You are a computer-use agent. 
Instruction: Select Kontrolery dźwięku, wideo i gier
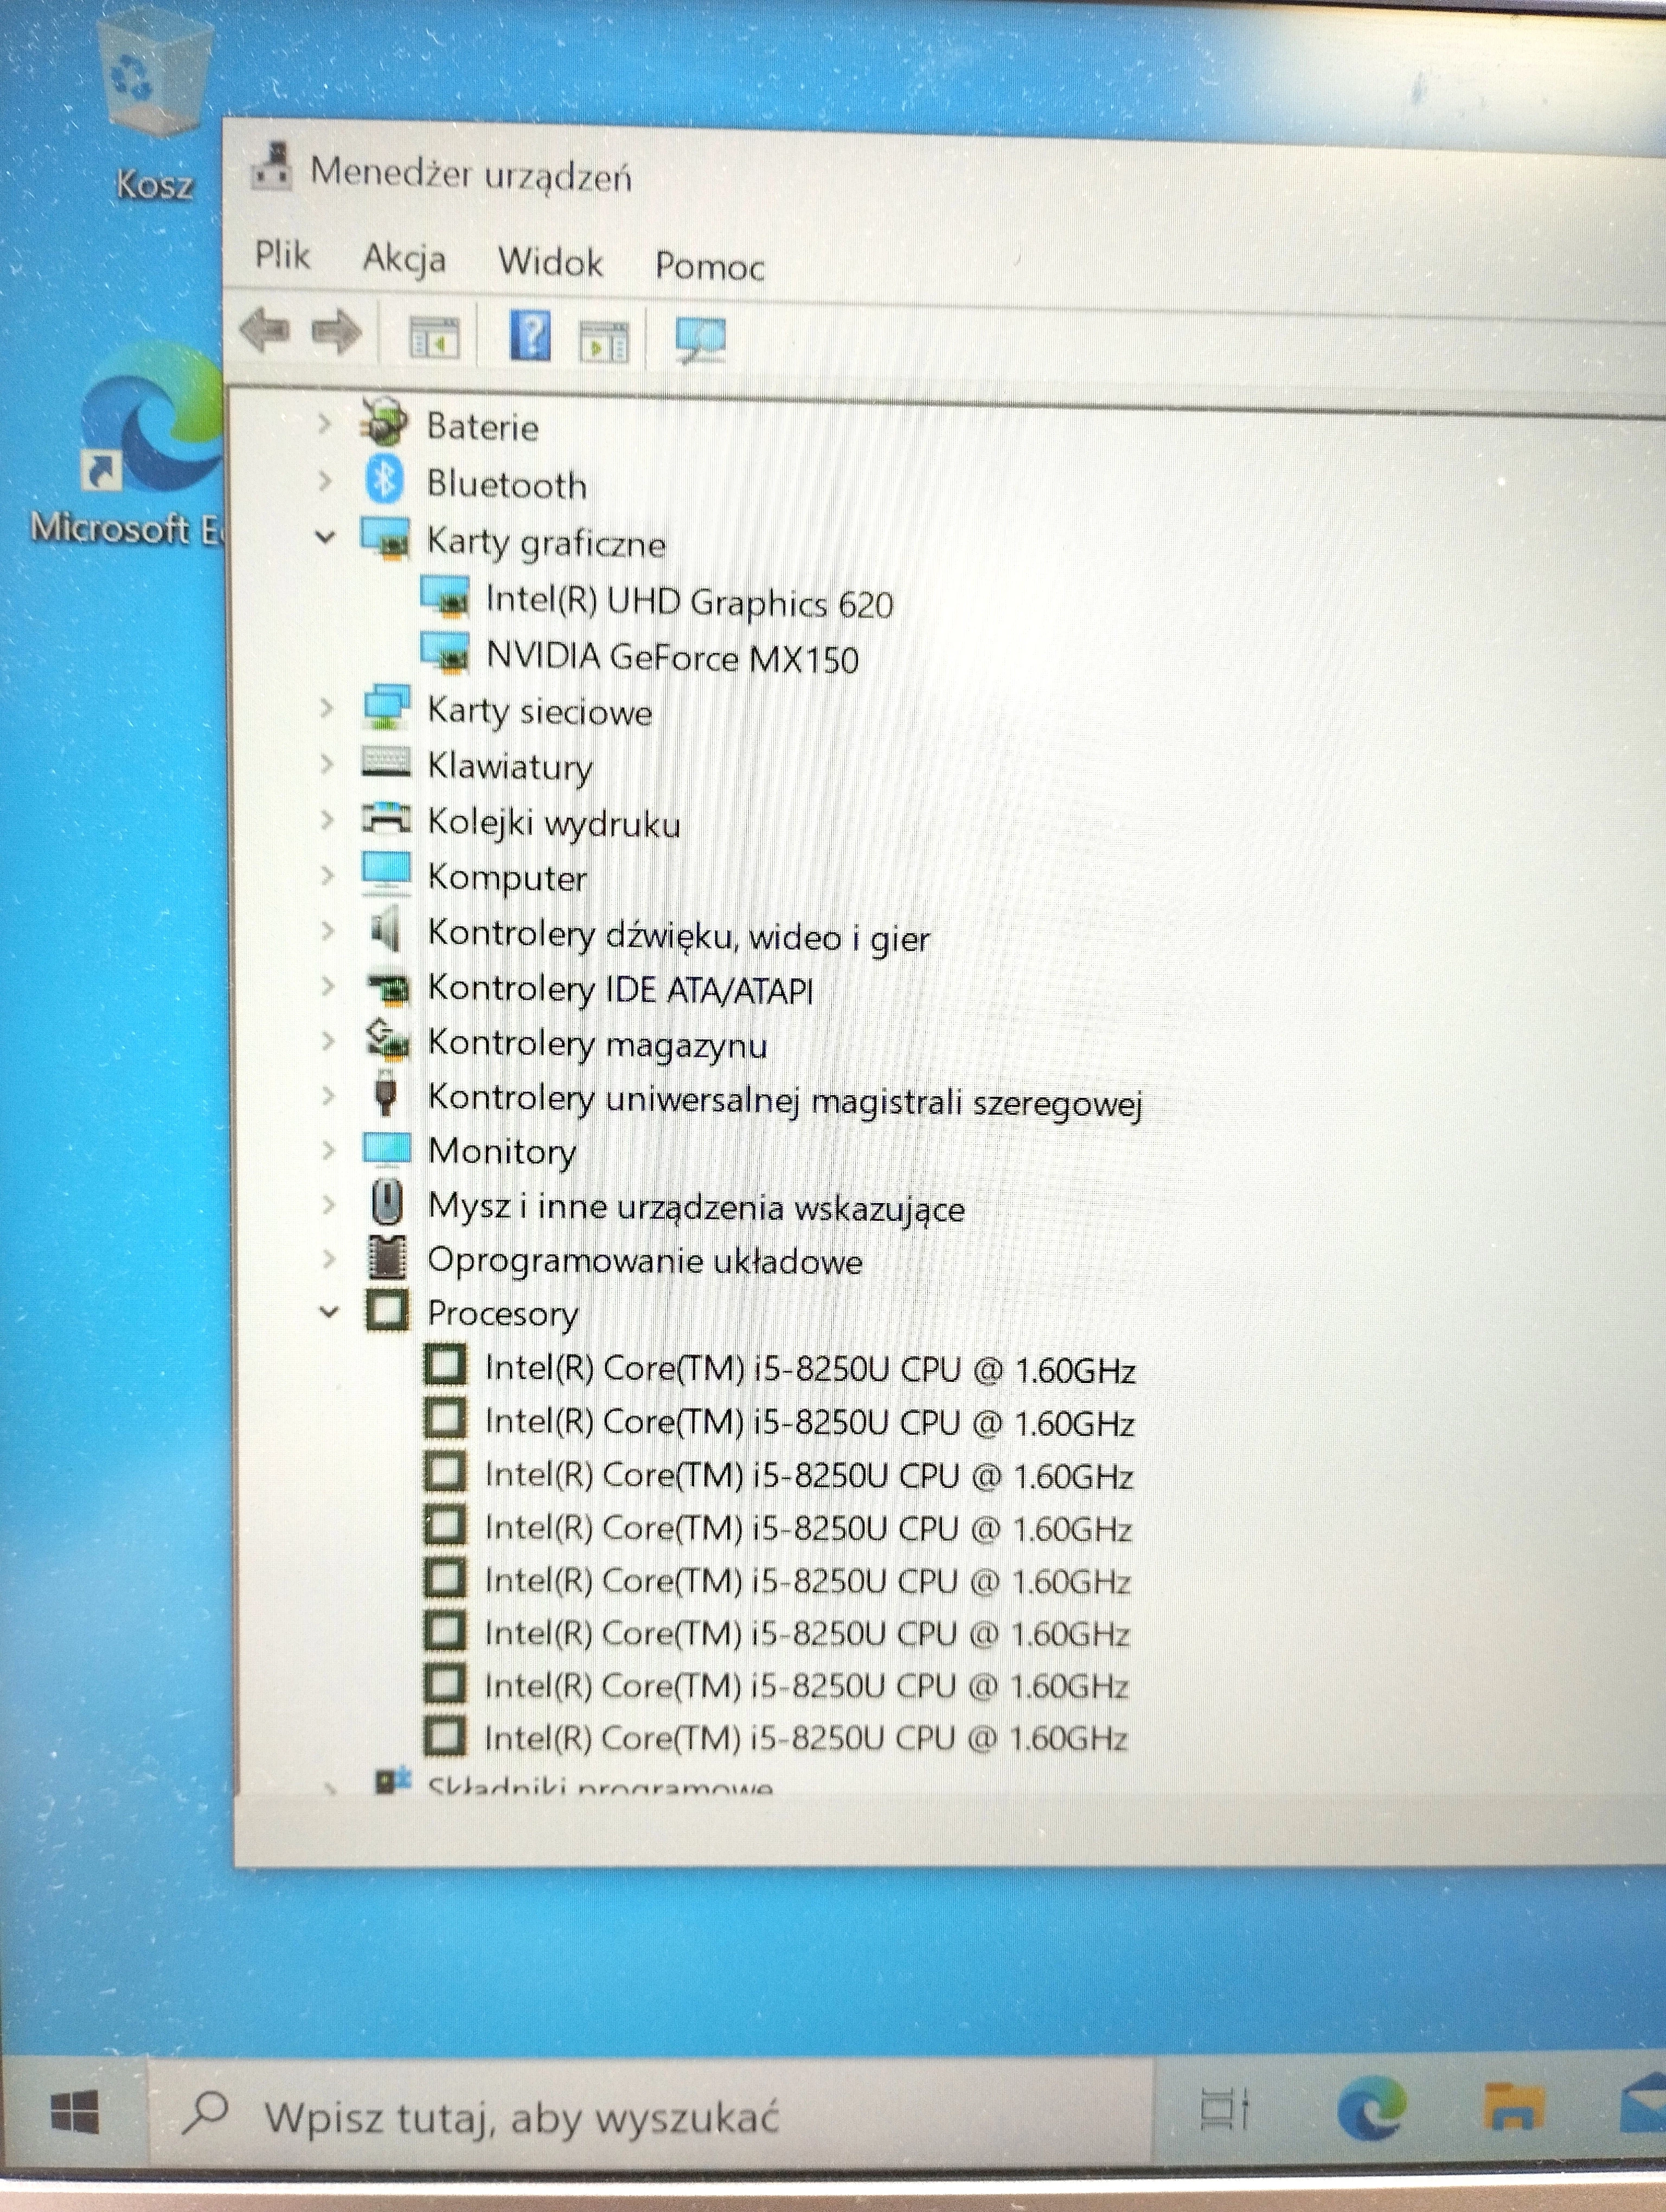click(679, 936)
